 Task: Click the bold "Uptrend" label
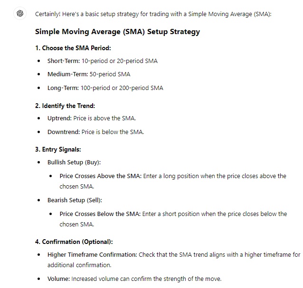click(x=59, y=118)
